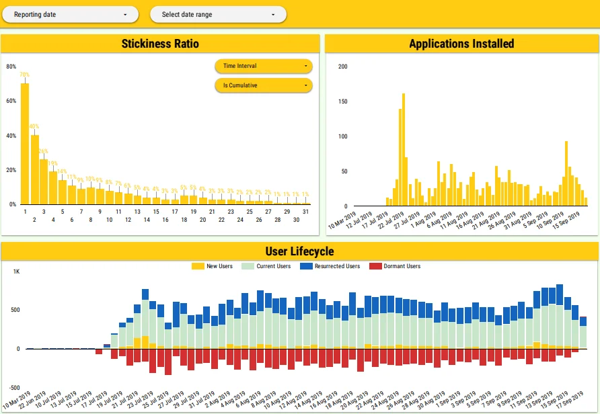Click the 15 Sep 2019 label in Applications Installed

tap(566, 220)
